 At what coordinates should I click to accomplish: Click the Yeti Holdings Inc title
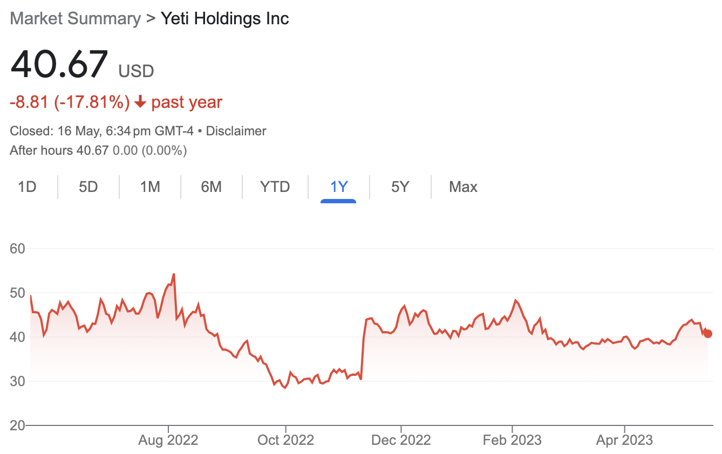(226, 19)
